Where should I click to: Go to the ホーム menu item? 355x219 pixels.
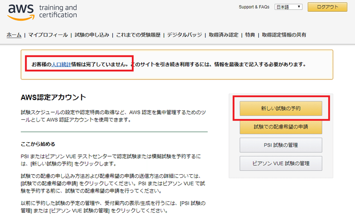[x=14, y=35]
